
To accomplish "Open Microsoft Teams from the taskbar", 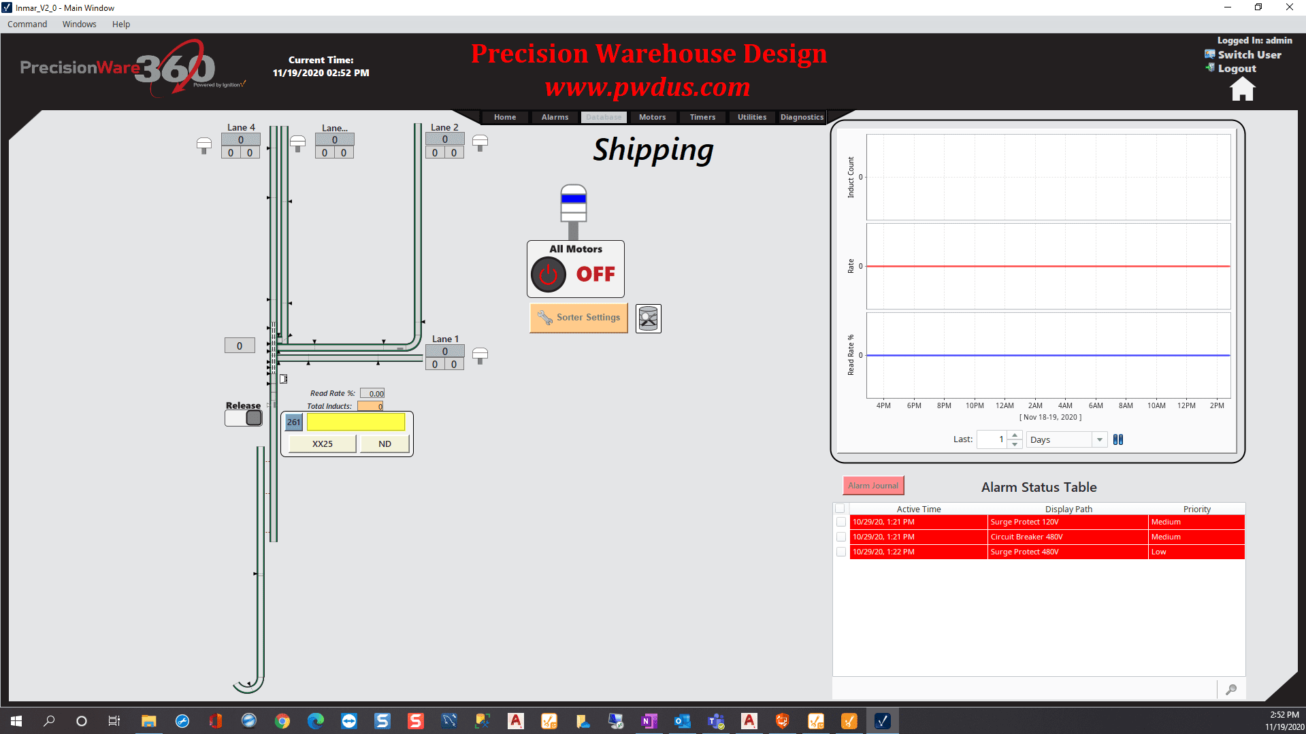I will pos(716,721).
